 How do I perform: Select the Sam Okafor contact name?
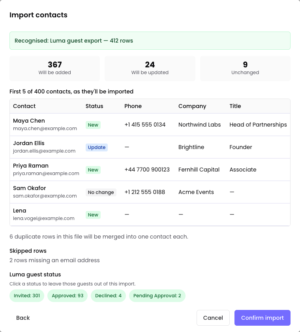pyautogui.click(x=30, y=188)
